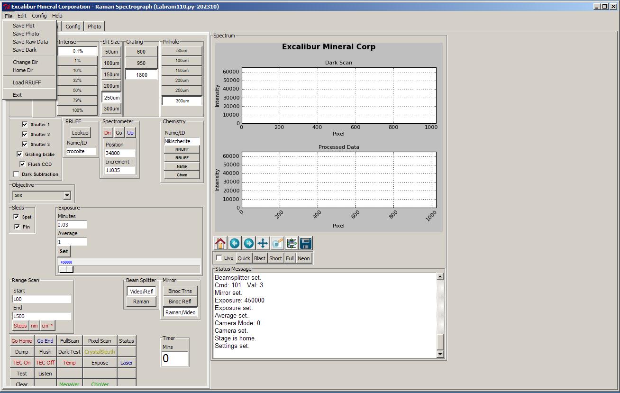Open the Edit menu
This screenshot has height=393, width=620.
(x=22, y=16)
